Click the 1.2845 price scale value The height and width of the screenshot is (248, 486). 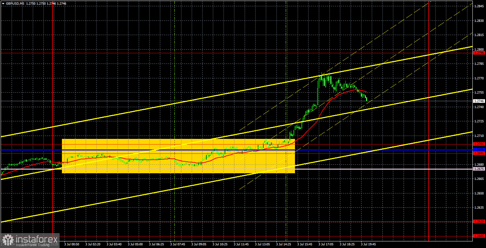(x=479, y=6)
